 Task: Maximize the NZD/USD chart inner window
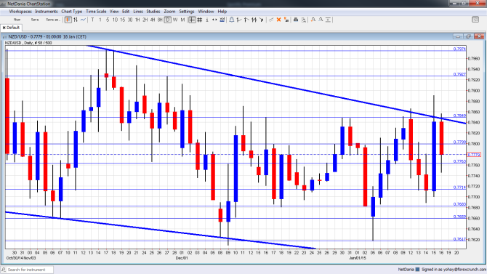tap(468, 36)
